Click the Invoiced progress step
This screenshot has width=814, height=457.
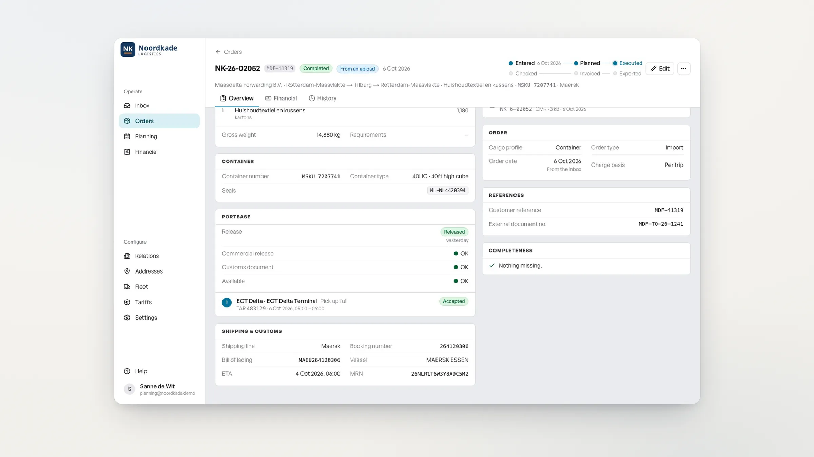[x=587, y=74]
